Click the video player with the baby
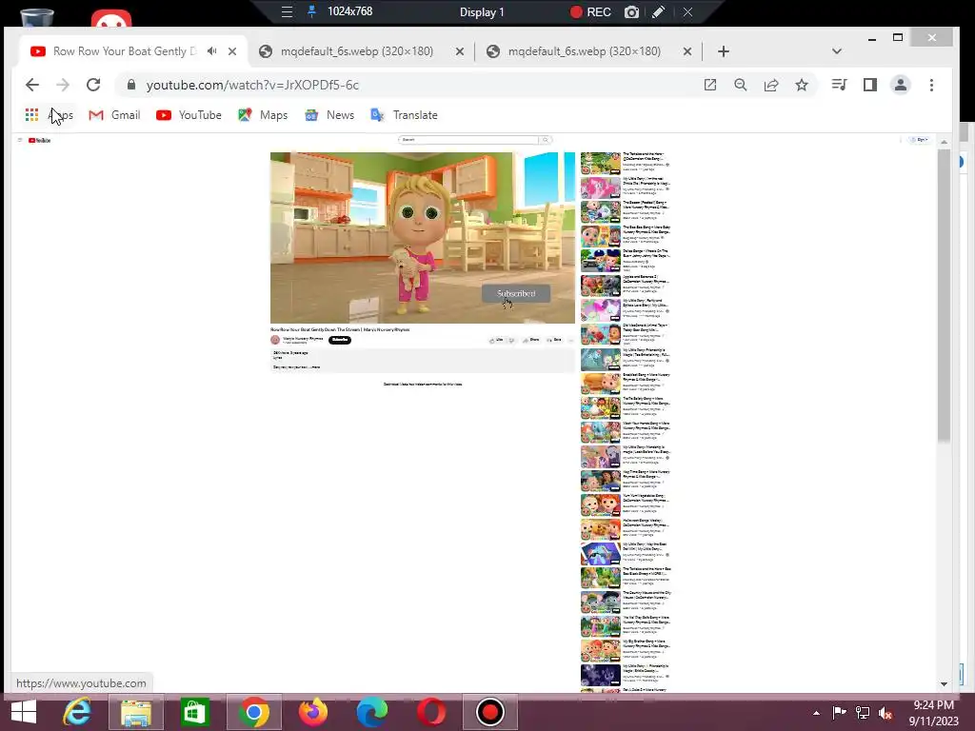The height and width of the screenshot is (731, 975). pyautogui.click(x=422, y=237)
